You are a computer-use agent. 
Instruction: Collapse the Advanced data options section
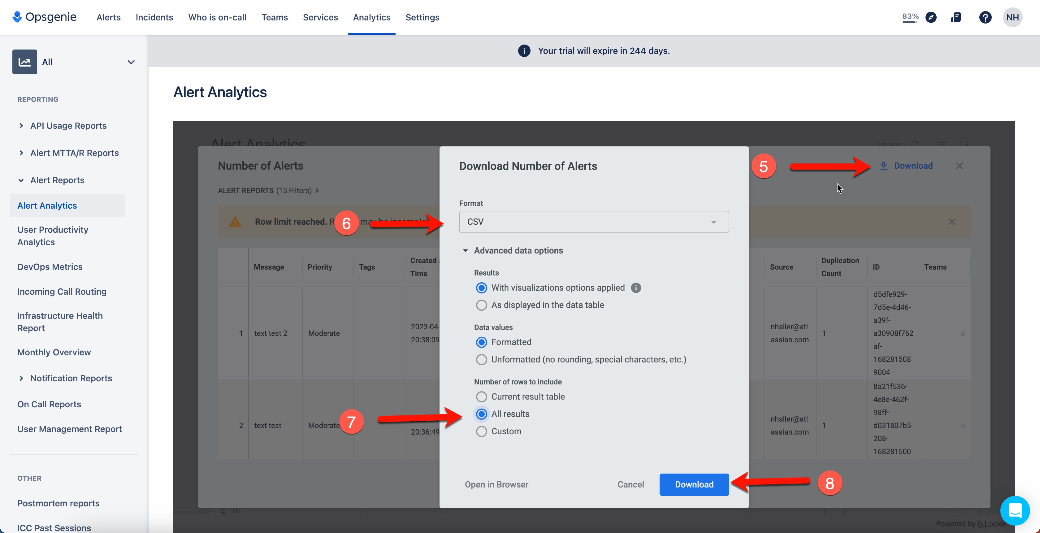[x=466, y=250]
